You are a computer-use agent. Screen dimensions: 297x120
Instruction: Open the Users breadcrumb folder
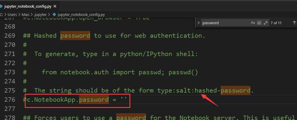(x=12, y=14)
